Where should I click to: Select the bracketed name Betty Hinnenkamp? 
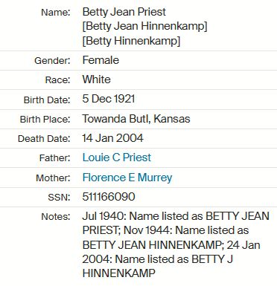pos(131,41)
